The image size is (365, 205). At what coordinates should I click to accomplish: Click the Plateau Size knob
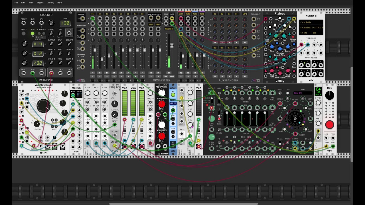click(272, 46)
